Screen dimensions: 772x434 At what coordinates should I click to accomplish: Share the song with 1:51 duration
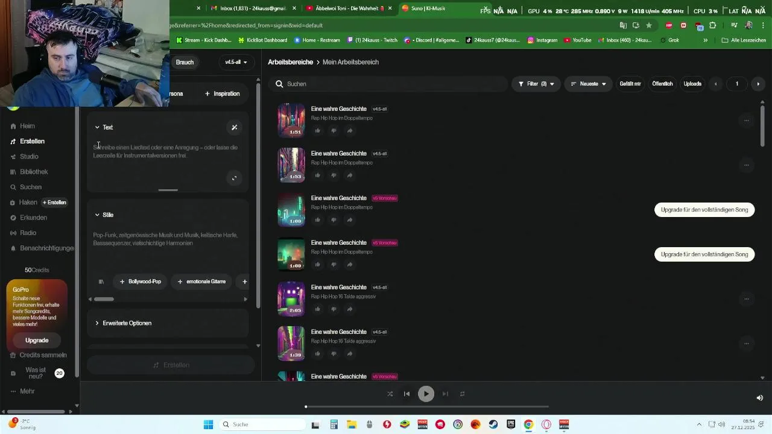pos(350,131)
